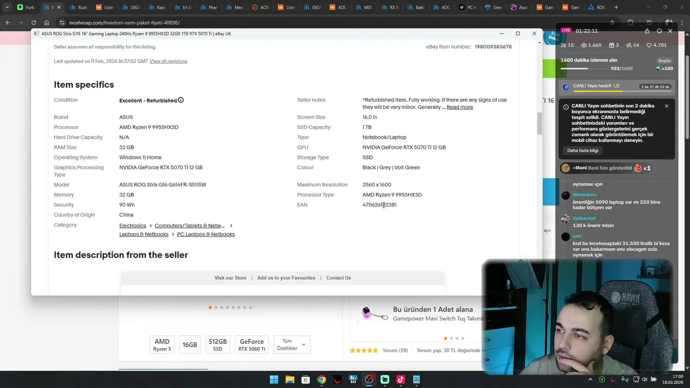
Task: Select the GeForce RTX 5060 Ti spec box
Action: click(252, 345)
